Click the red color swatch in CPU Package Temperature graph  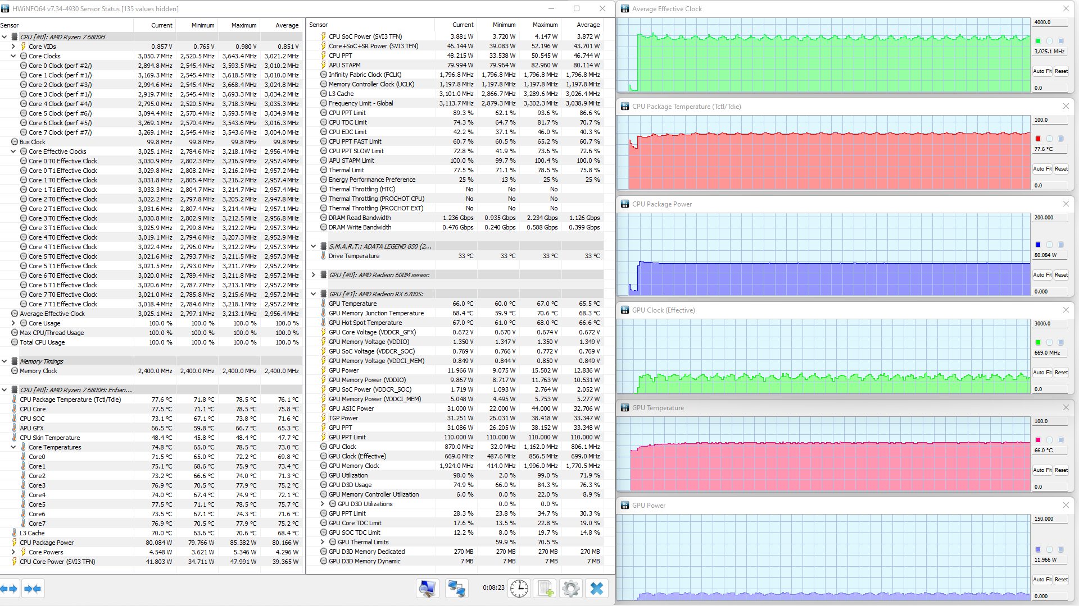click(1038, 139)
